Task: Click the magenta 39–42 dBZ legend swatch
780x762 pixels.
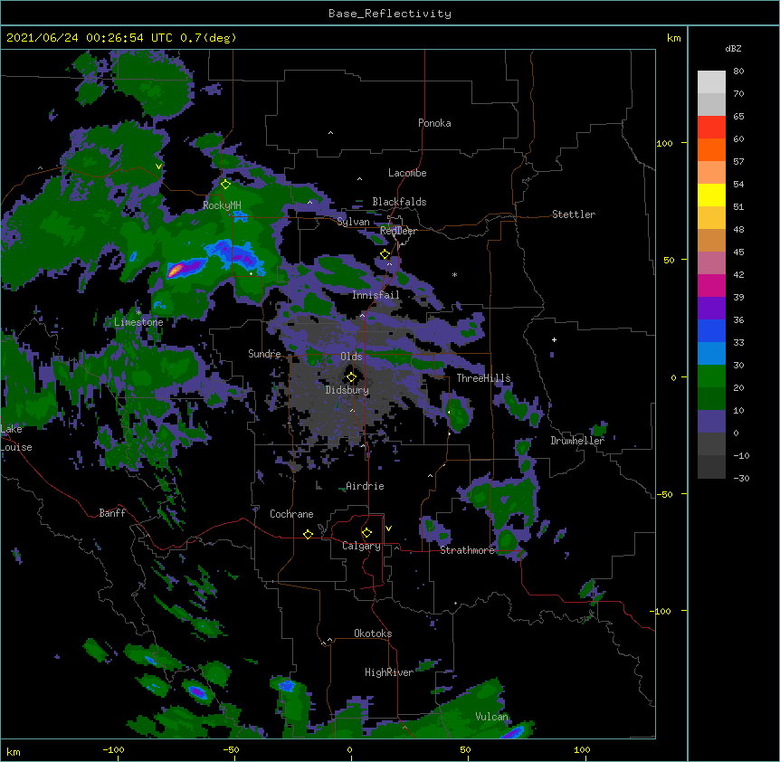Action: [x=711, y=285]
